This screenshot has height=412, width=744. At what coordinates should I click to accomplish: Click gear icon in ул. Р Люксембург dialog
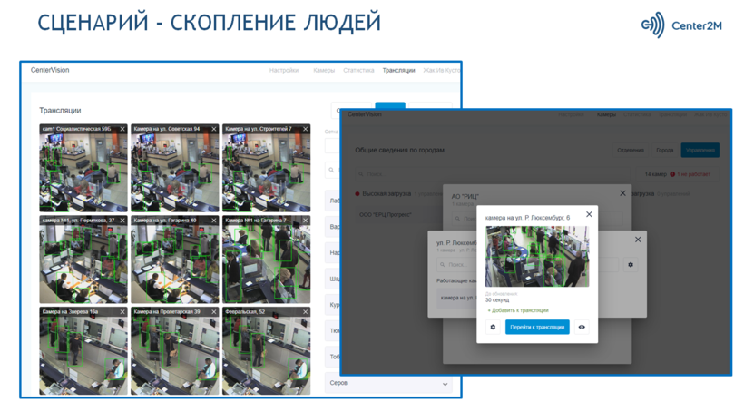click(631, 265)
